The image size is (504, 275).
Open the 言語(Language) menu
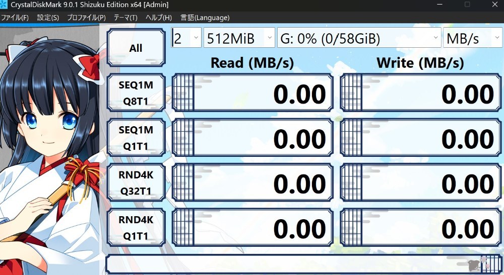pos(205,18)
